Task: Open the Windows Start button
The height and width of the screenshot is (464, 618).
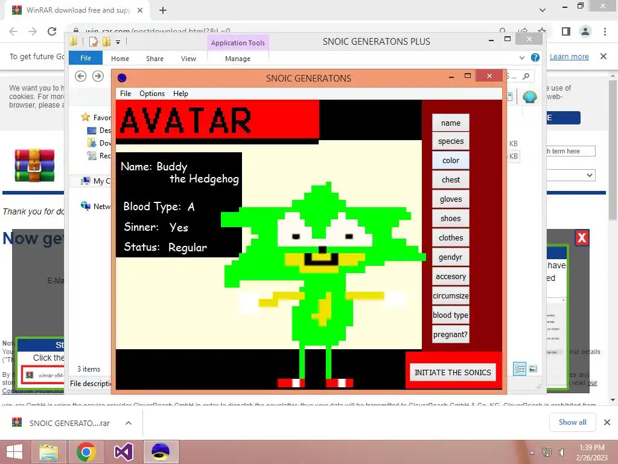Action: [14, 452]
